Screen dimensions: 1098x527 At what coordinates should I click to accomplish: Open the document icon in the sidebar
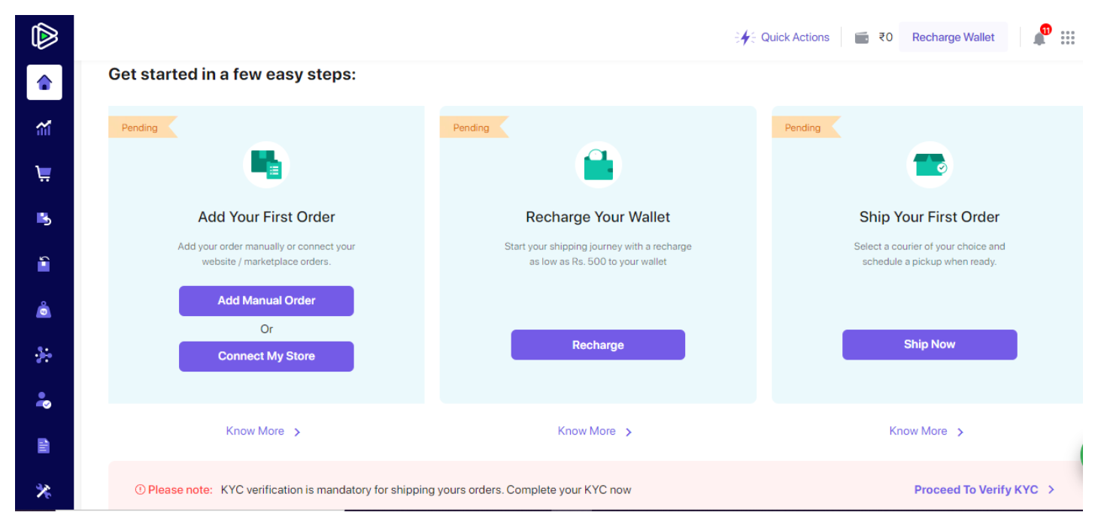tap(44, 446)
